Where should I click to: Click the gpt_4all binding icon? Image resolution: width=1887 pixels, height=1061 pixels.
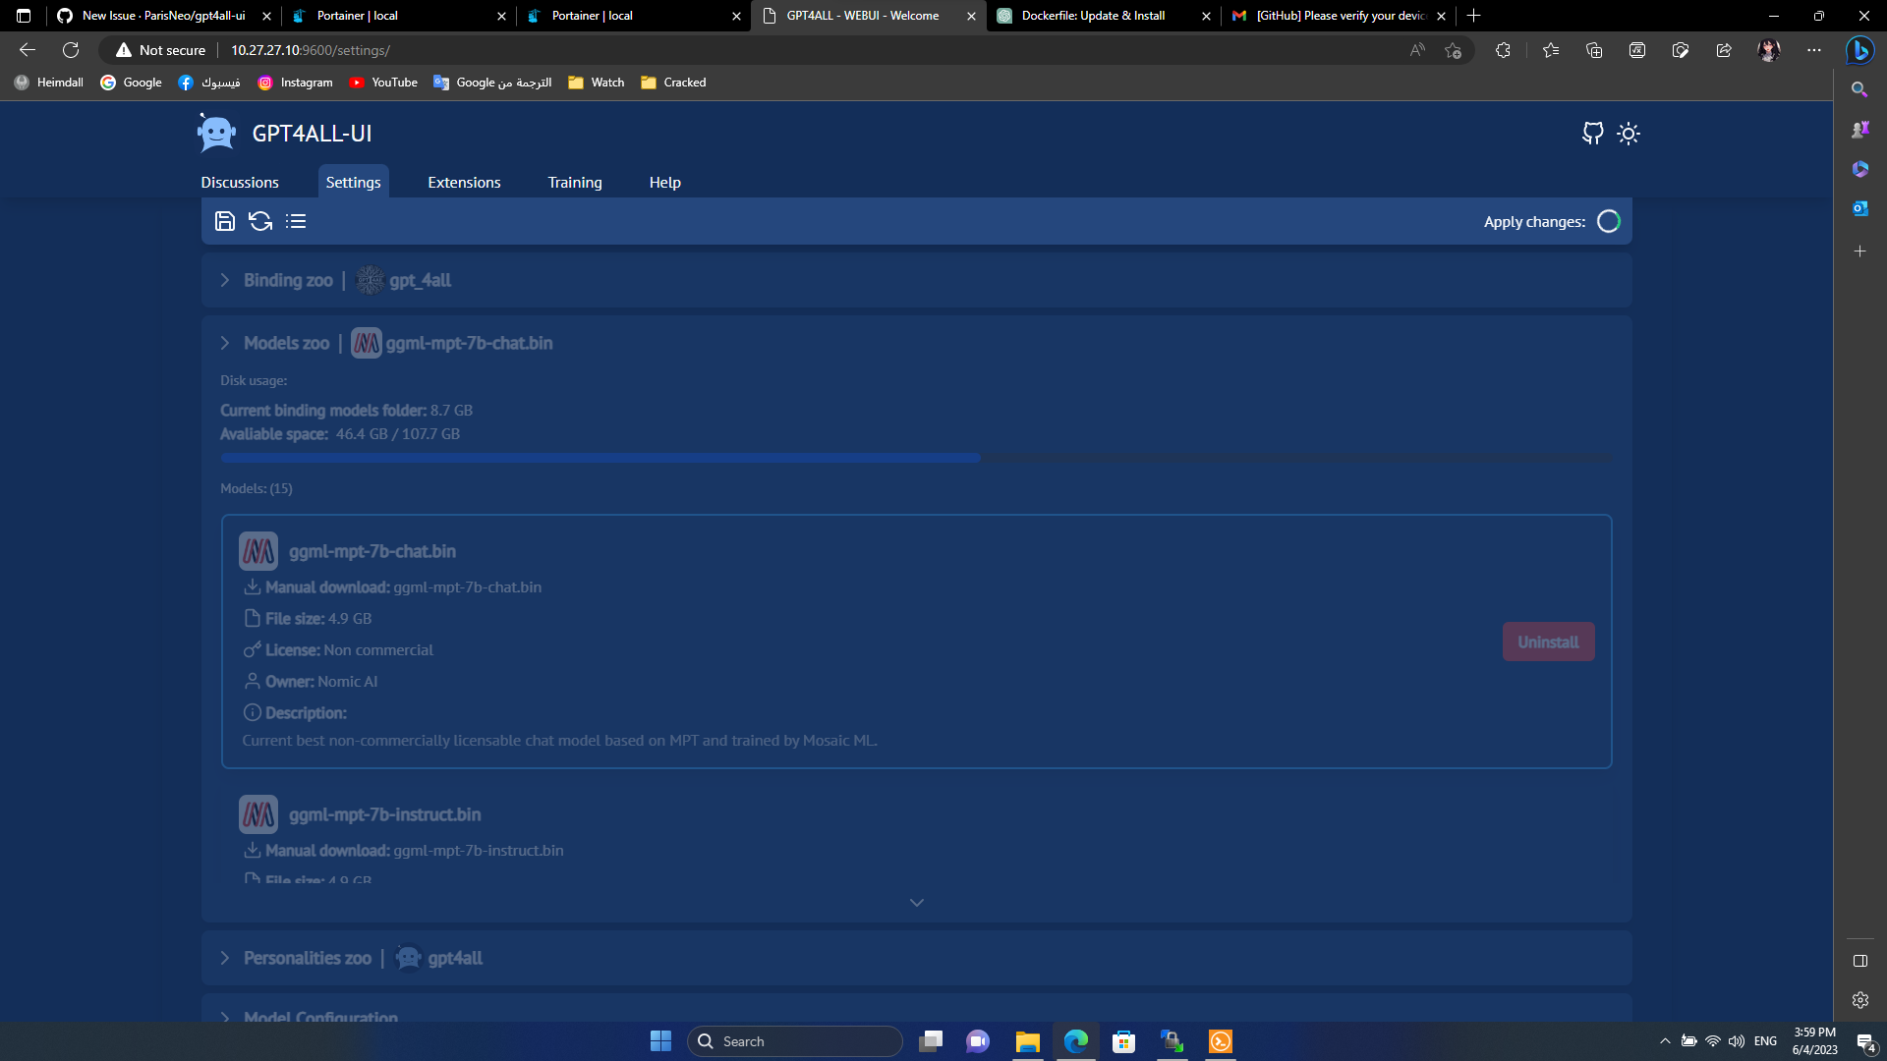coord(370,280)
